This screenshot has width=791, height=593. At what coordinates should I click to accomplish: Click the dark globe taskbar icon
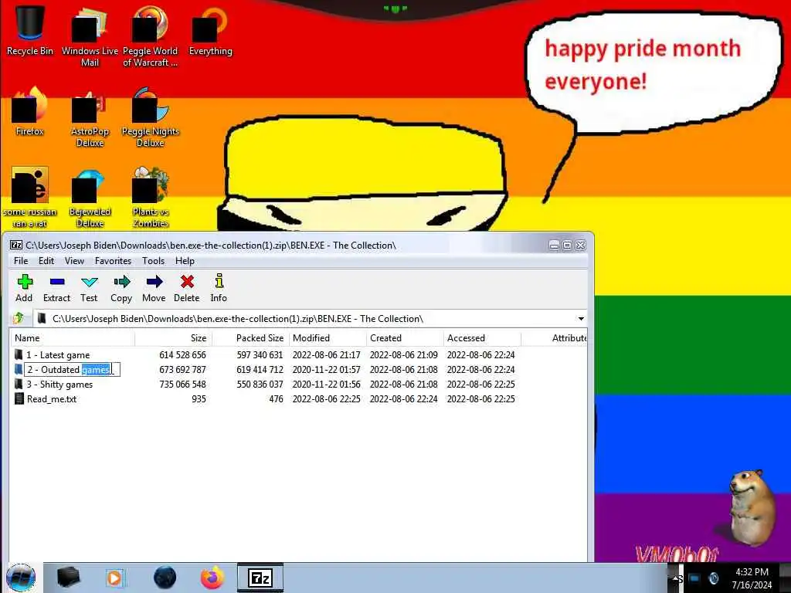pyautogui.click(x=165, y=578)
